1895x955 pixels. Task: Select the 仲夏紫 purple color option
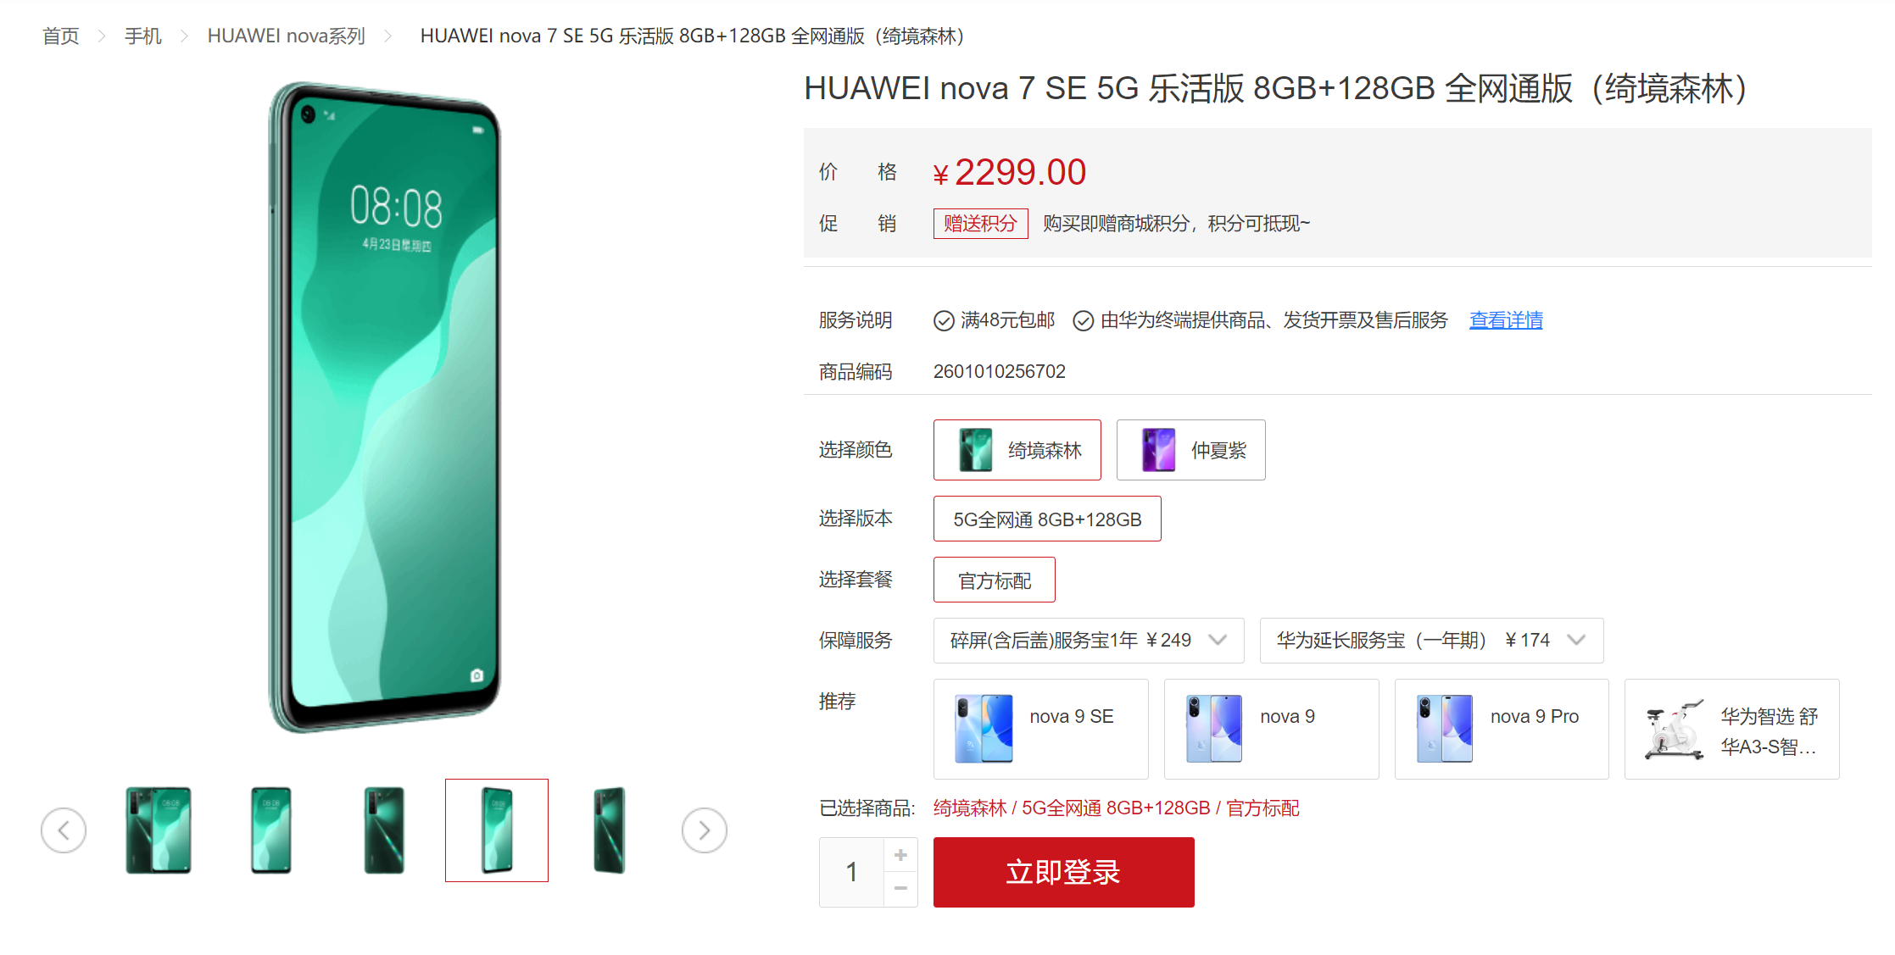(1191, 450)
